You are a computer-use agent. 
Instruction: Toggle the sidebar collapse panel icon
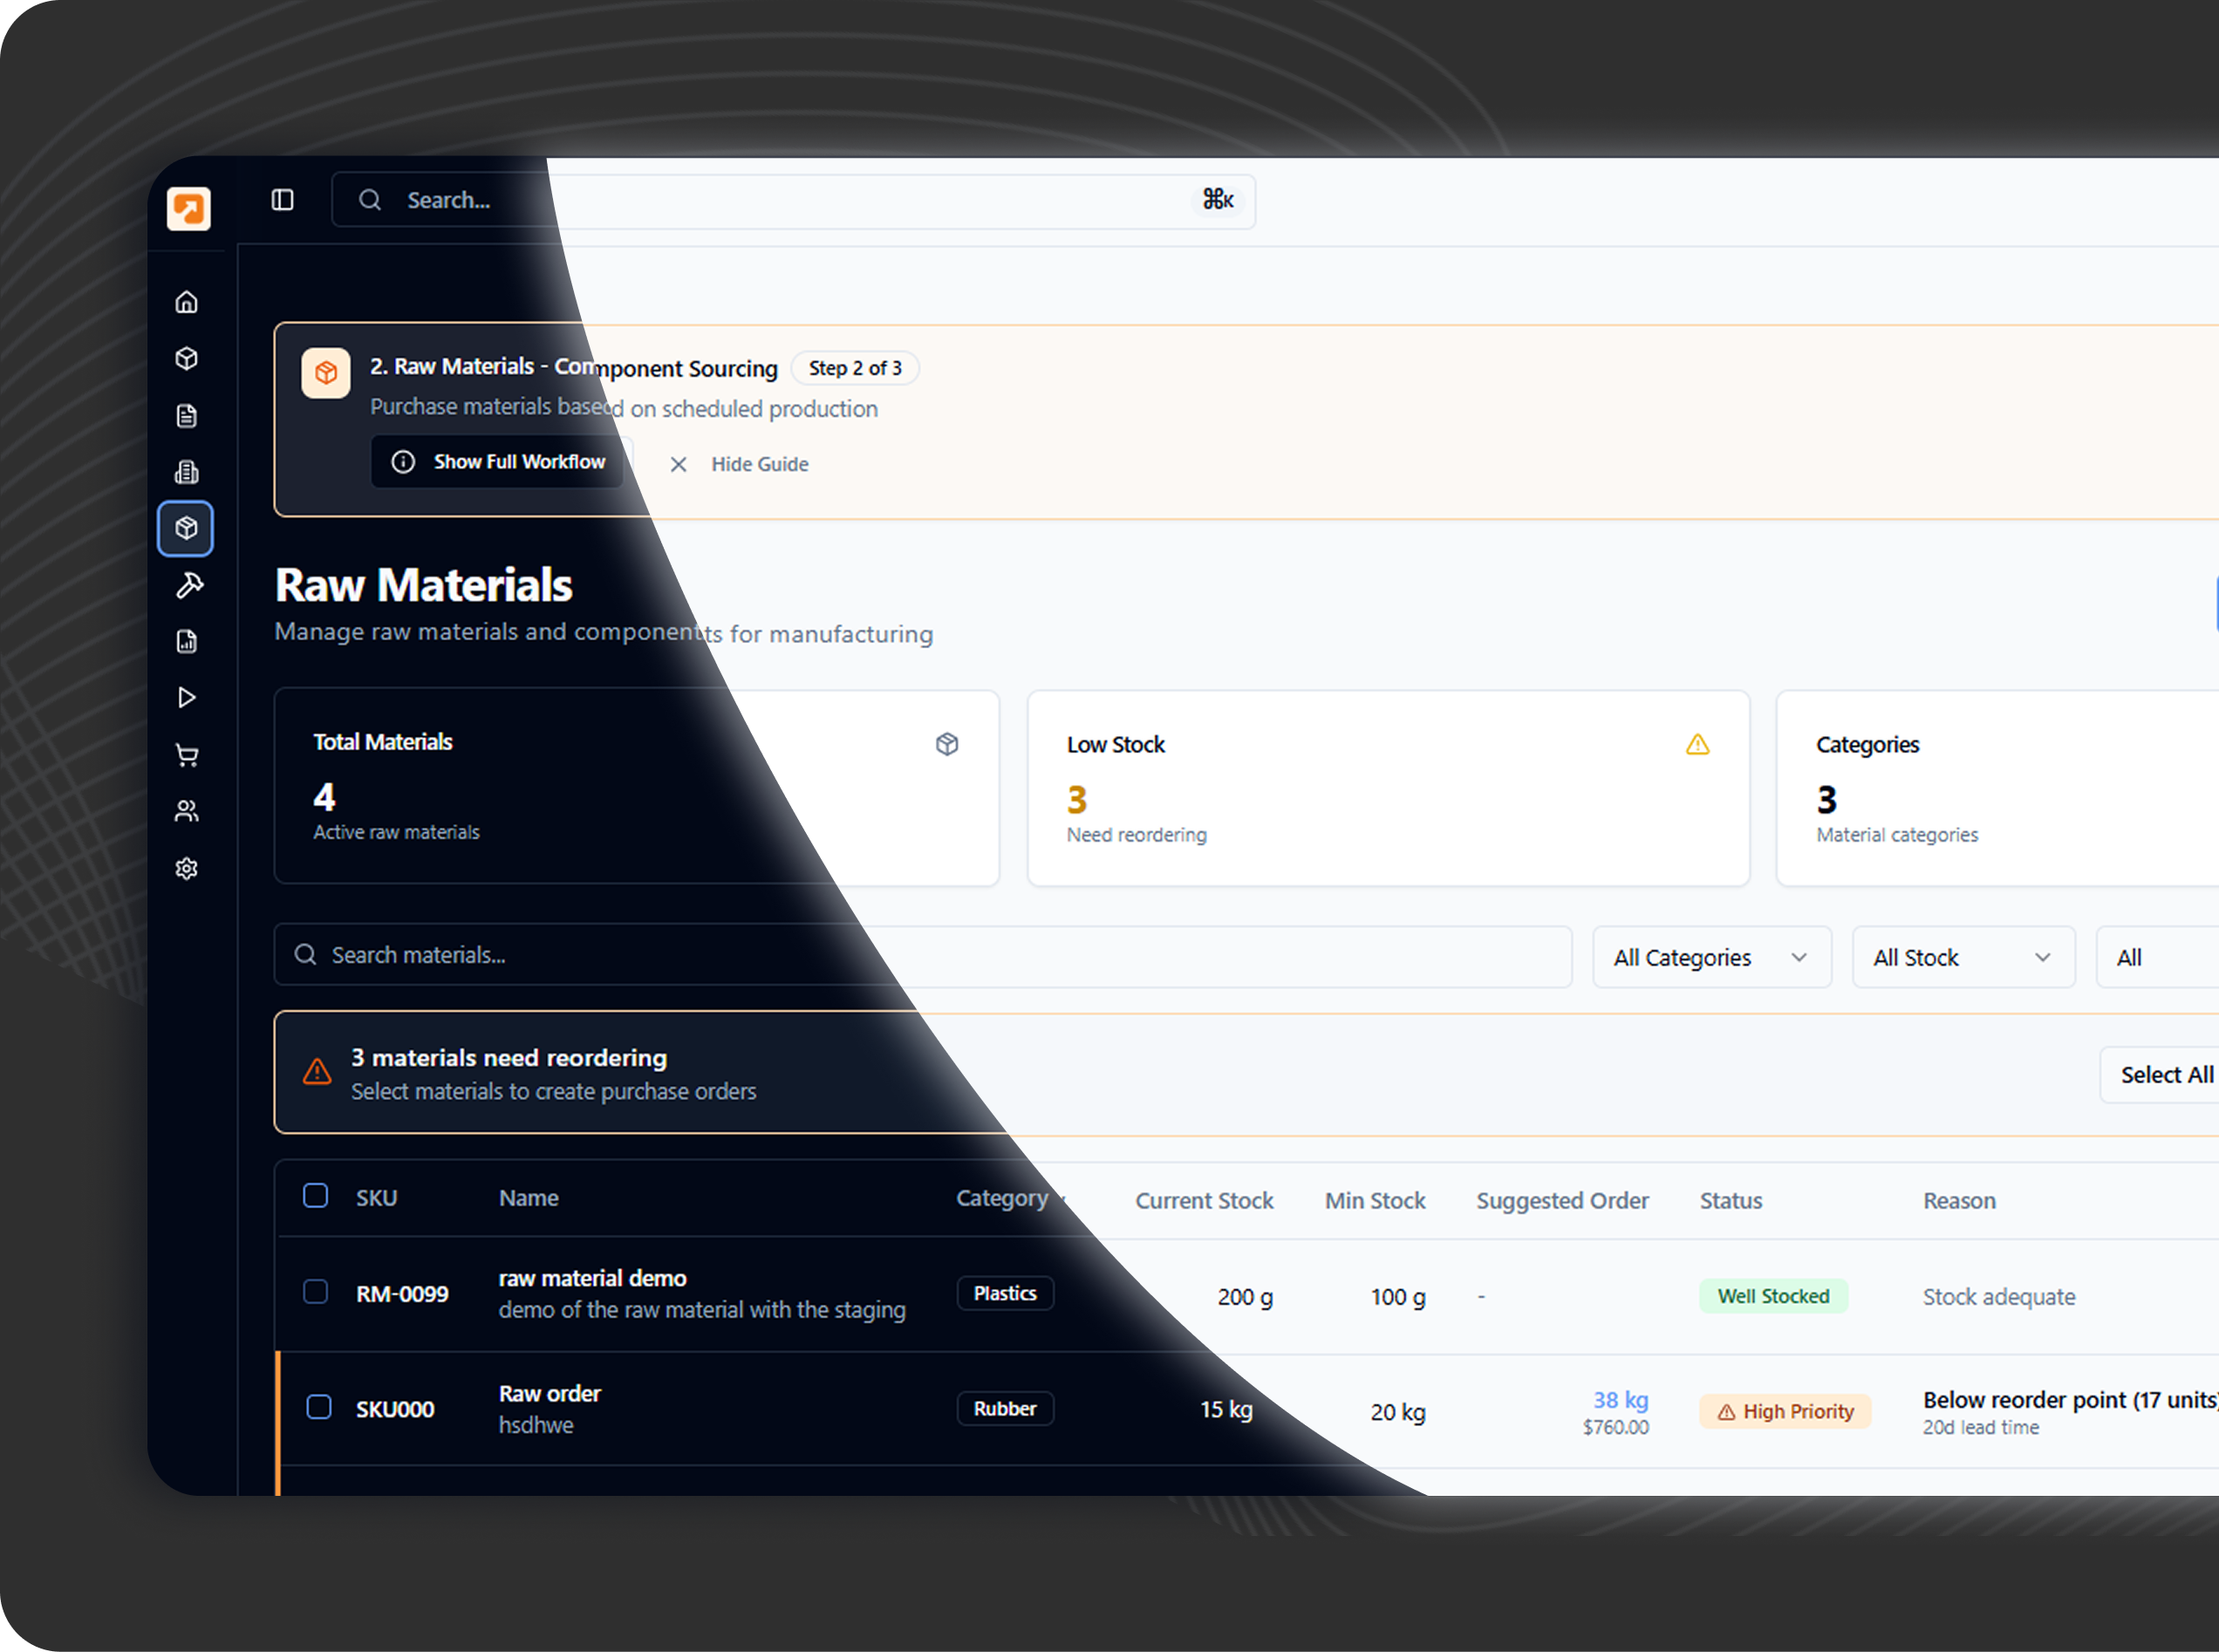click(282, 199)
